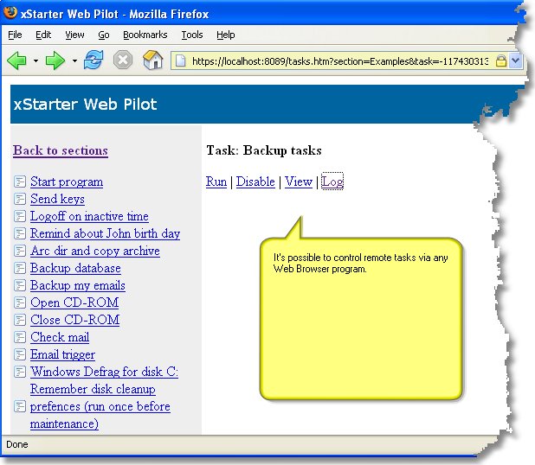
Task: Click task icon beside Arc dir and copy
Action: pos(20,251)
